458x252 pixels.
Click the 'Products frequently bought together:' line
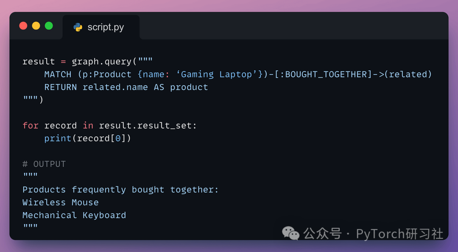120,190
